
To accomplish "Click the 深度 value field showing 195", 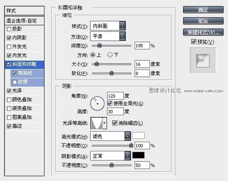I will [x=142, y=46].
